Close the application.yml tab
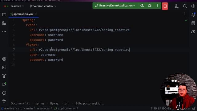 coord(36,14)
